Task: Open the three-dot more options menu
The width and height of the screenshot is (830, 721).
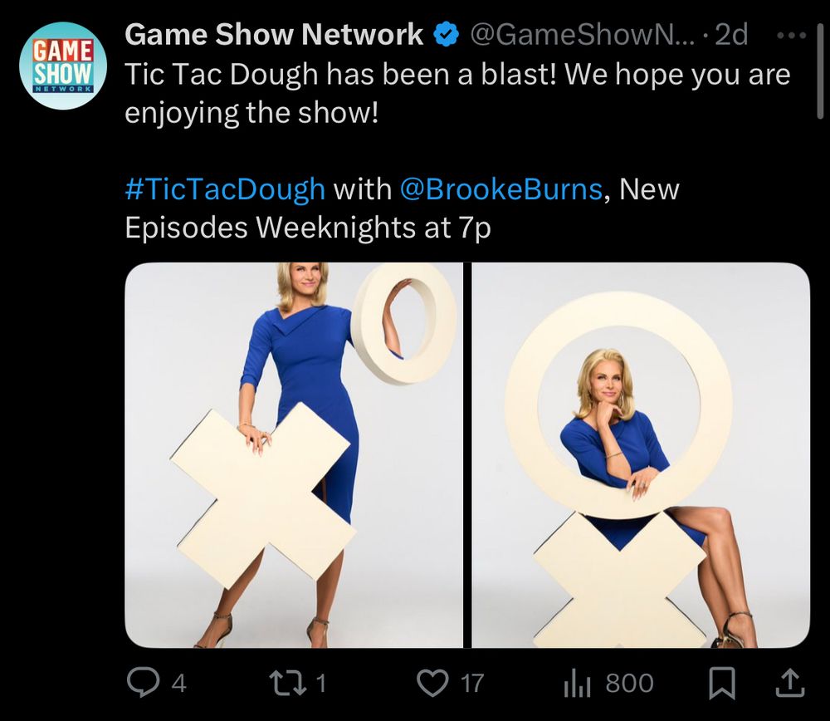Action: point(791,36)
